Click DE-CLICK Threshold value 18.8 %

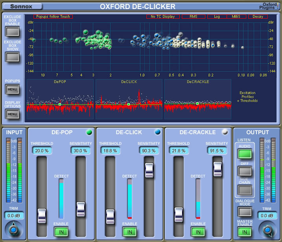(x=110, y=151)
